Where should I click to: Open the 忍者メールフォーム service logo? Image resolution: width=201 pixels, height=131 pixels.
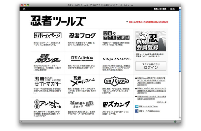[x=82, y=81]
